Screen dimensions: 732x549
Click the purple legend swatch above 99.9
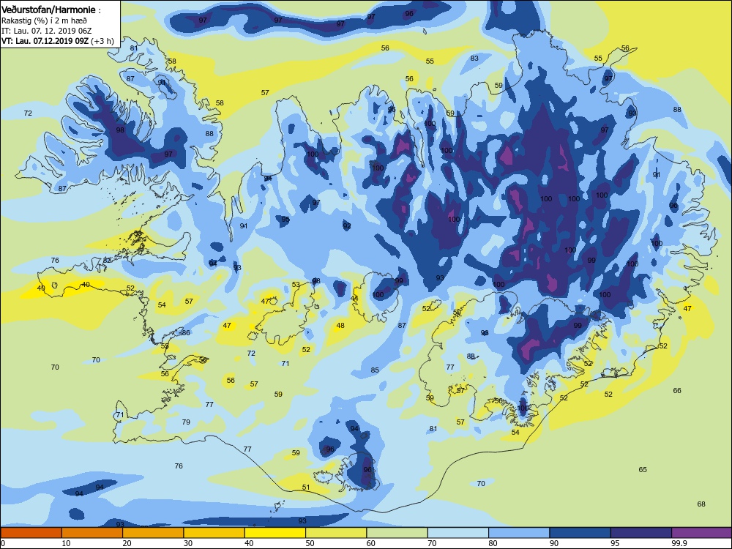click(702, 533)
